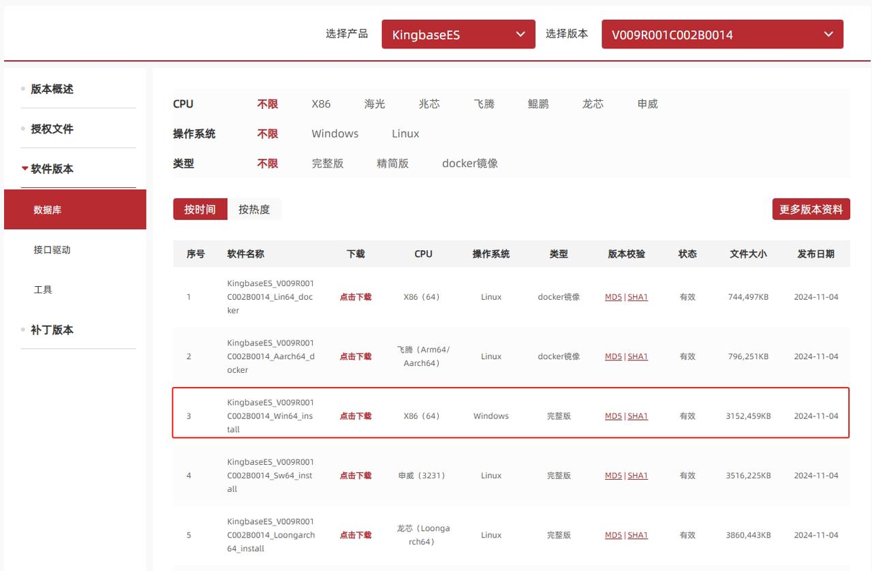Filter 操作系统 by Linux
This screenshot has width=872, height=571.
click(x=405, y=134)
